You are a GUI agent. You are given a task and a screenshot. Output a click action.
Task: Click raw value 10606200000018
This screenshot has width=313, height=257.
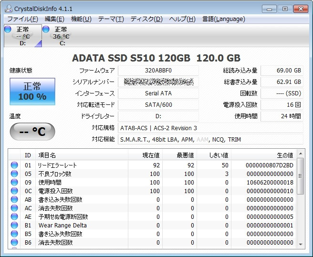point(270,182)
